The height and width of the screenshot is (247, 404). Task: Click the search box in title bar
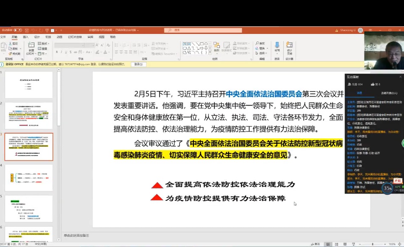click(203, 30)
